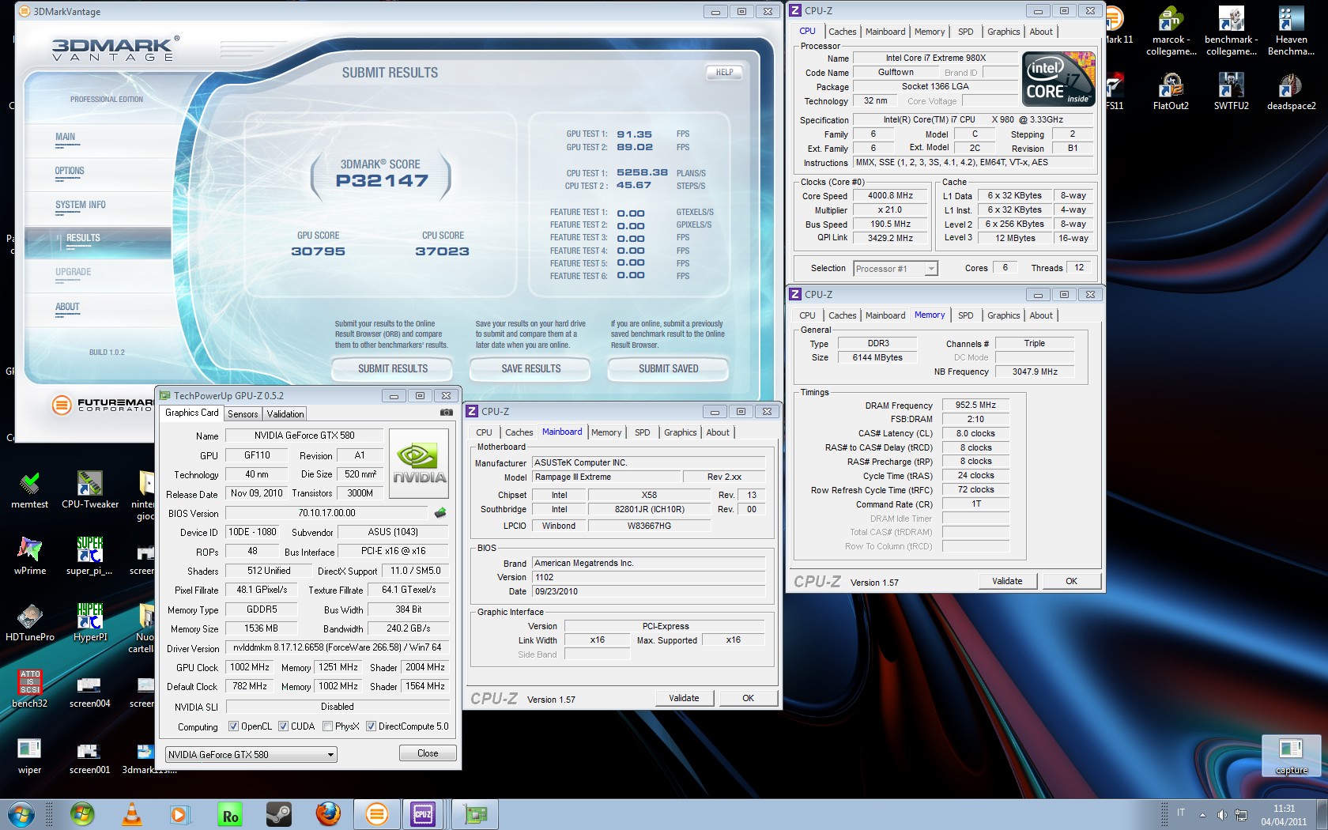This screenshot has height=830, width=1328.
Task: Click the SUBMIT SAVED button
Action: coord(668,369)
